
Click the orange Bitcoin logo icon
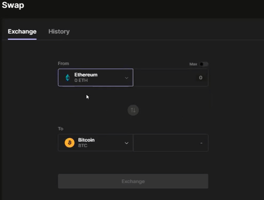(69, 143)
